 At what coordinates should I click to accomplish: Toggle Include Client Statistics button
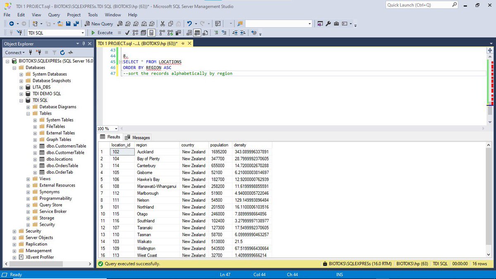(x=178, y=33)
